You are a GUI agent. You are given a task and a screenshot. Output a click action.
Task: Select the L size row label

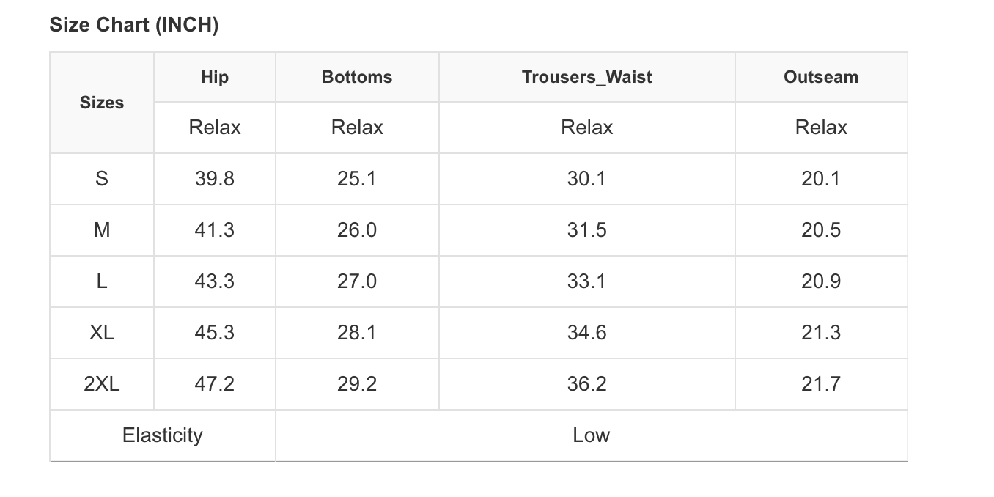pyautogui.click(x=102, y=281)
